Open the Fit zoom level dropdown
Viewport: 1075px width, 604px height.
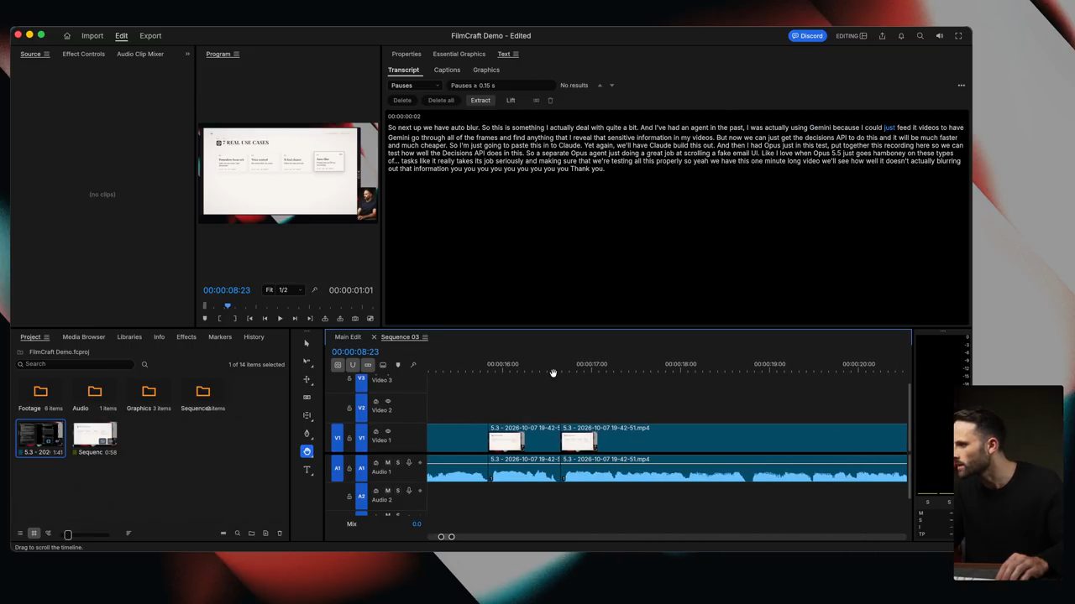270,290
